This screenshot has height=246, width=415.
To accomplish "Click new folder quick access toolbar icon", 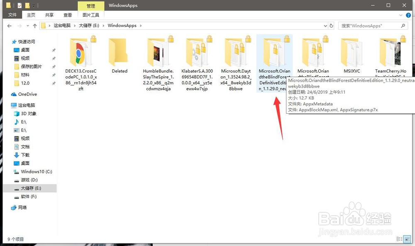I will coord(27,5).
